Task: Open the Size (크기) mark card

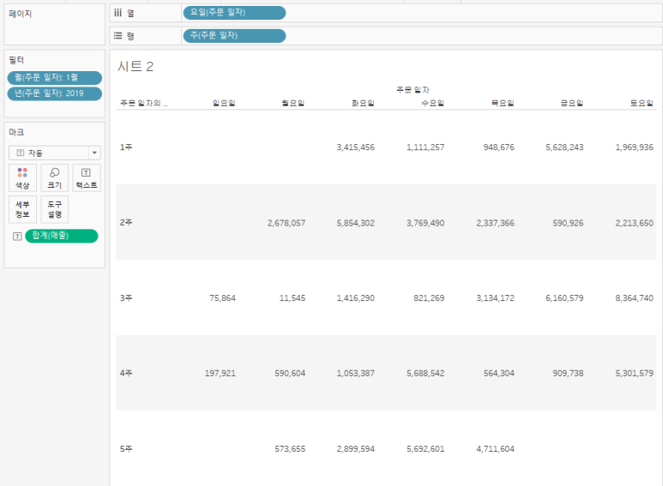Action: click(x=55, y=178)
